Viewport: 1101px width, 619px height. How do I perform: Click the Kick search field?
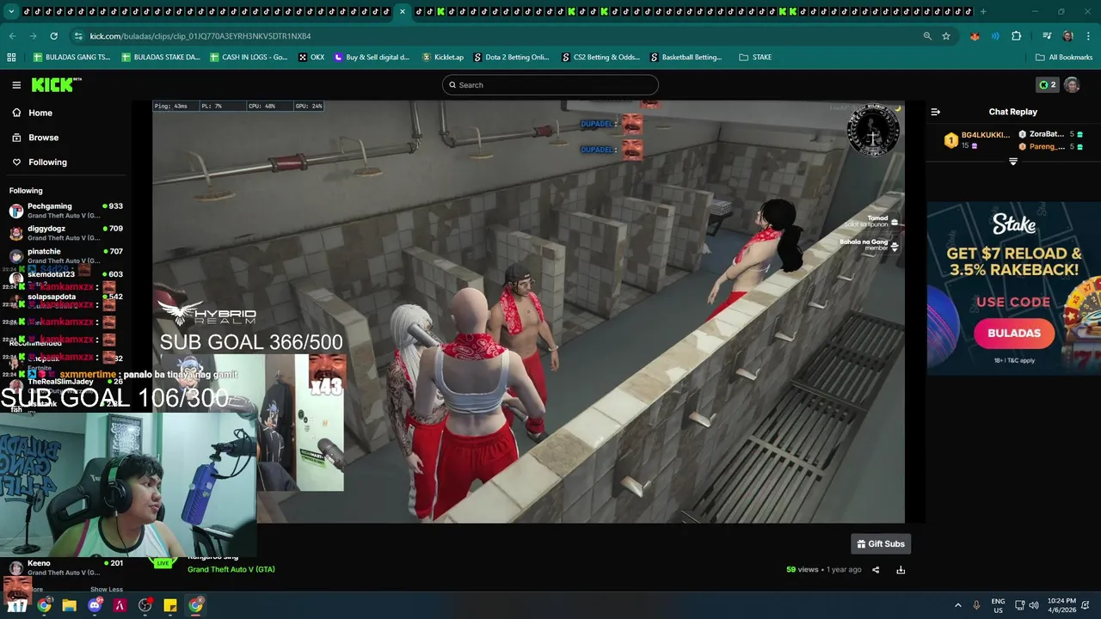pos(550,85)
